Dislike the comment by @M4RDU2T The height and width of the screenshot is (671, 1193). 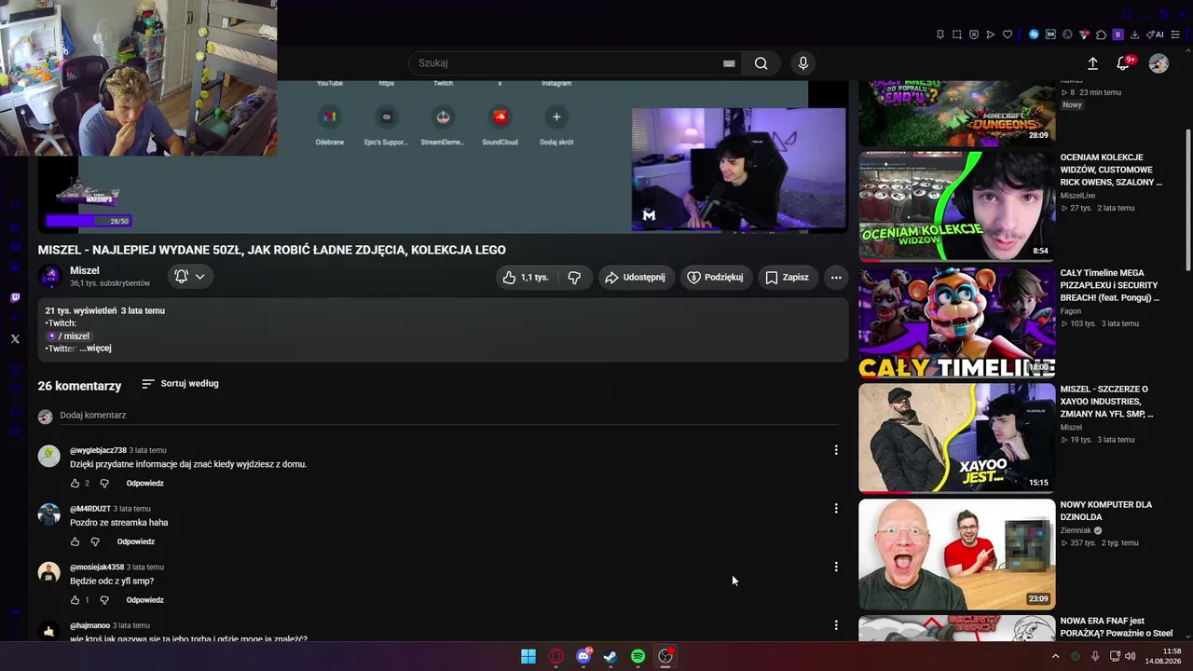(95, 541)
